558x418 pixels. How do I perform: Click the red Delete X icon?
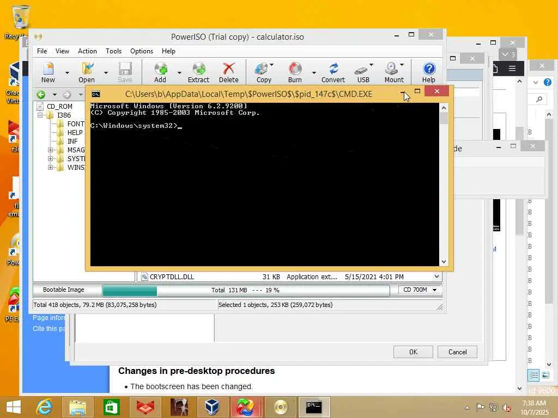click(x=228, y=68)
